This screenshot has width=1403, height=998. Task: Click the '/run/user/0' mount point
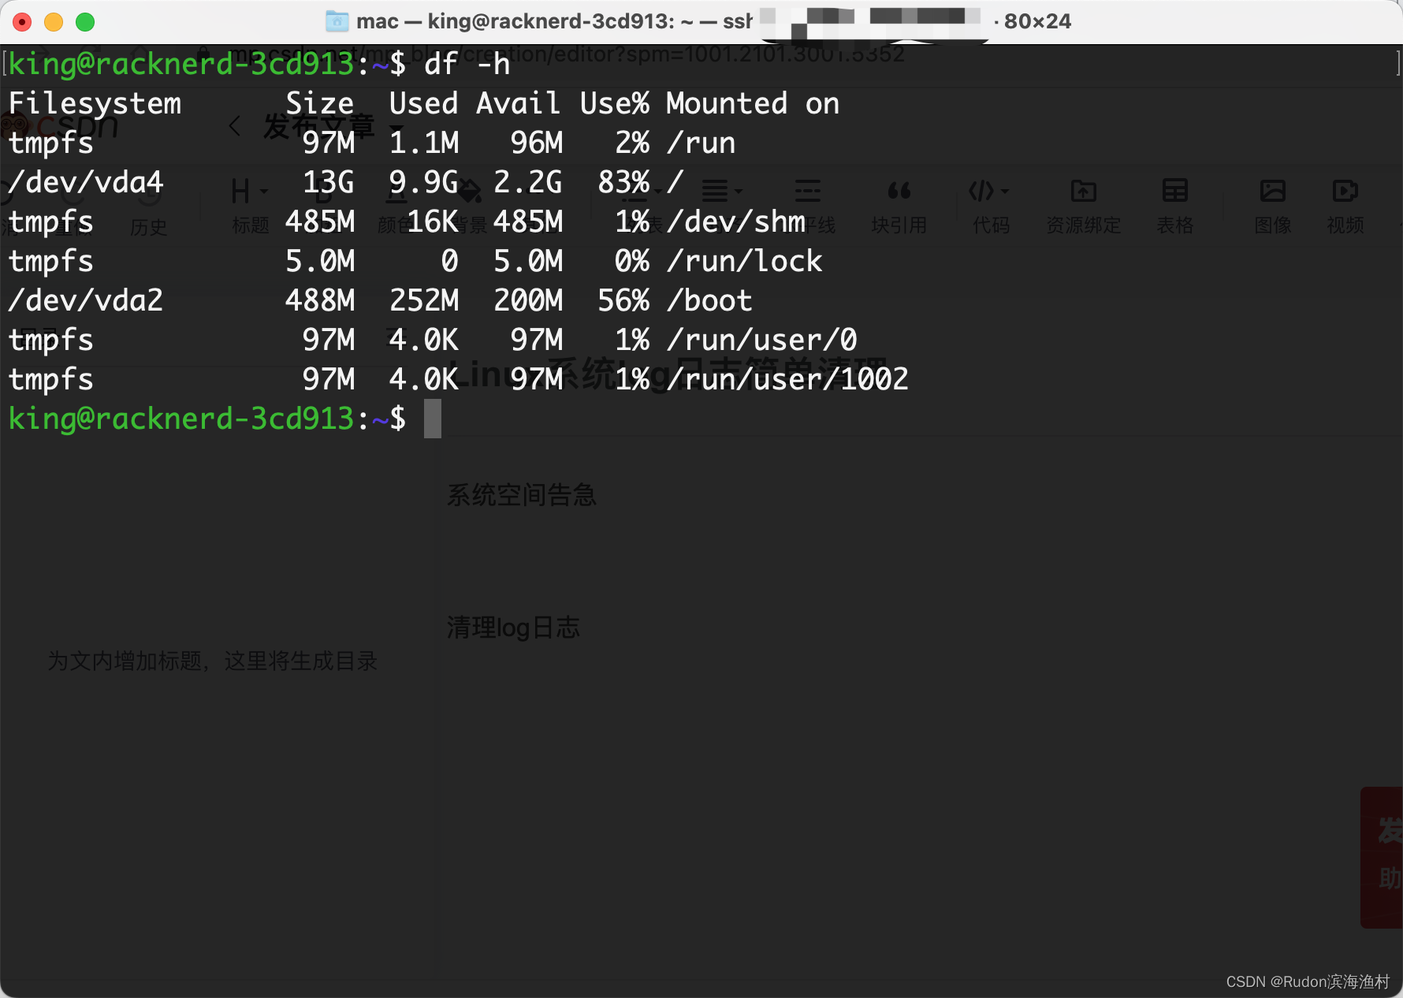point(762,340)
